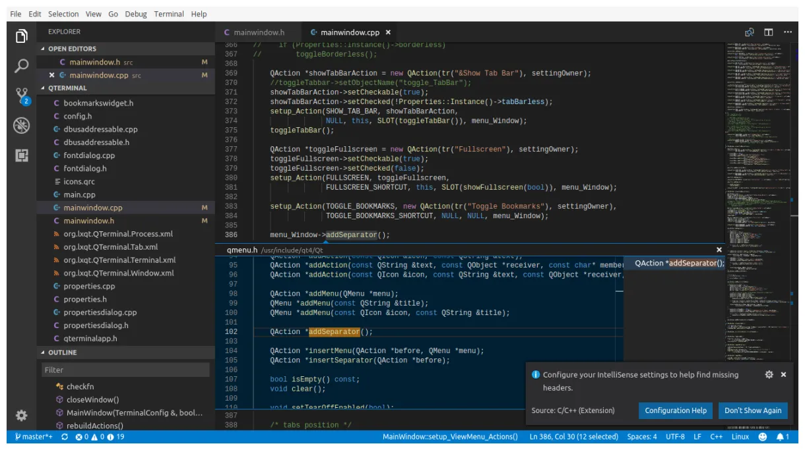
Task: Click the Configuration Help button
Action: 675,410
